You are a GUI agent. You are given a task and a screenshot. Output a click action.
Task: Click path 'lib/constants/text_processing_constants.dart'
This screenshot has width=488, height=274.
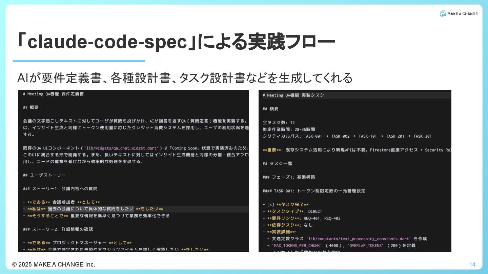pyautogui.click(x=358, y=238)
